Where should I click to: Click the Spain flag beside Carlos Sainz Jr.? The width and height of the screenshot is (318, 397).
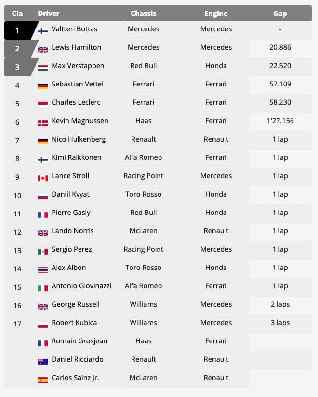(x=43, y=380)
